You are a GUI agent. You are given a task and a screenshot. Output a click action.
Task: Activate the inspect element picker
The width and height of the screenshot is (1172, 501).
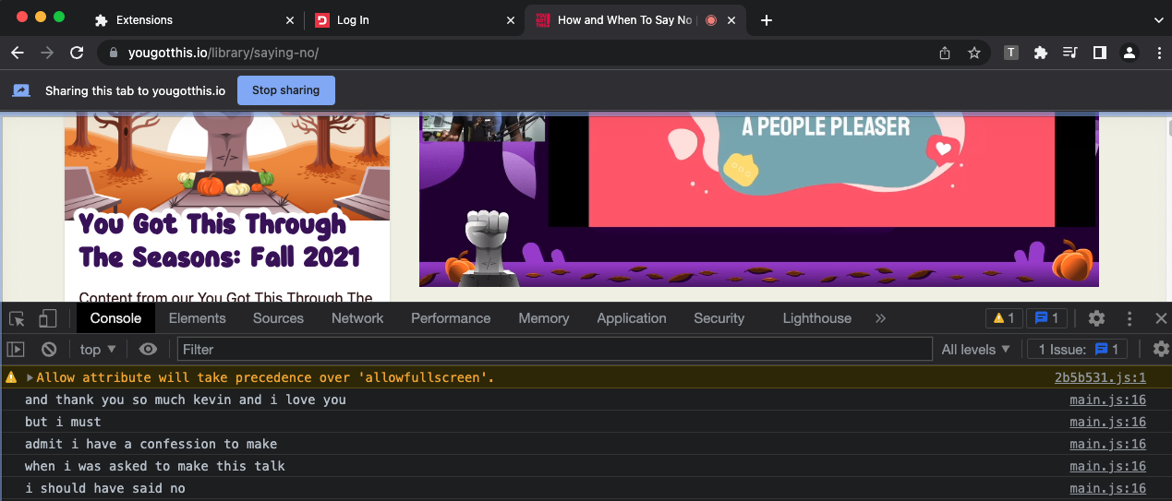tap(17, 318)
